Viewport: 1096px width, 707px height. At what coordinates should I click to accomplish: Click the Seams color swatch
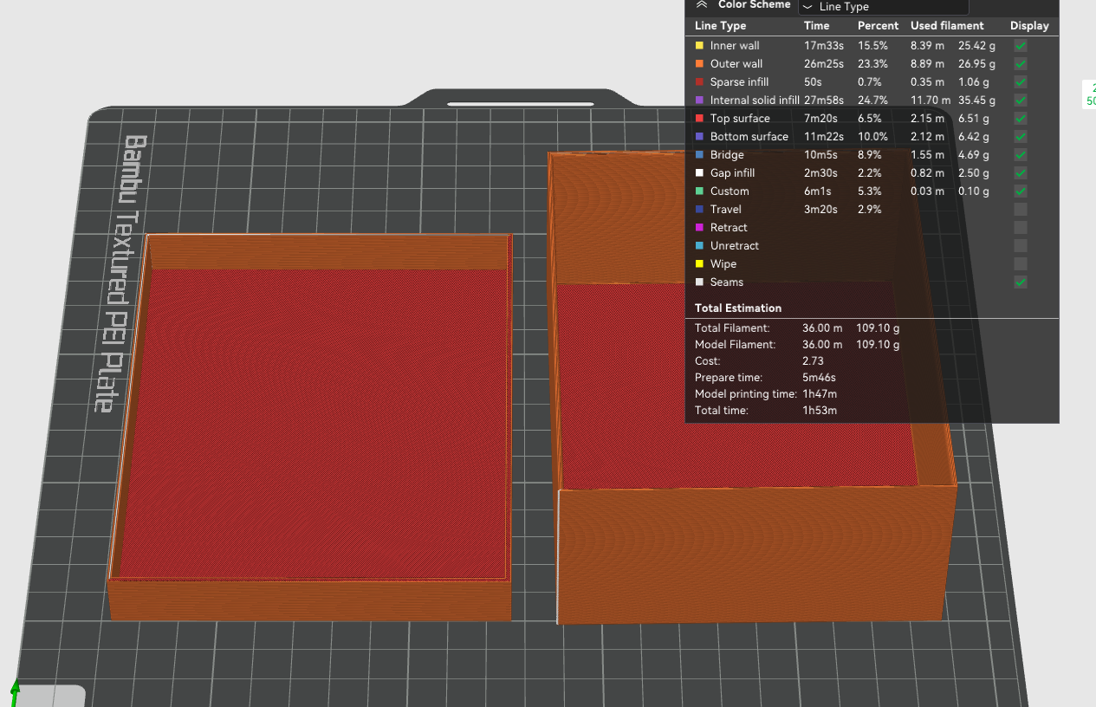(x=699, y=282)
